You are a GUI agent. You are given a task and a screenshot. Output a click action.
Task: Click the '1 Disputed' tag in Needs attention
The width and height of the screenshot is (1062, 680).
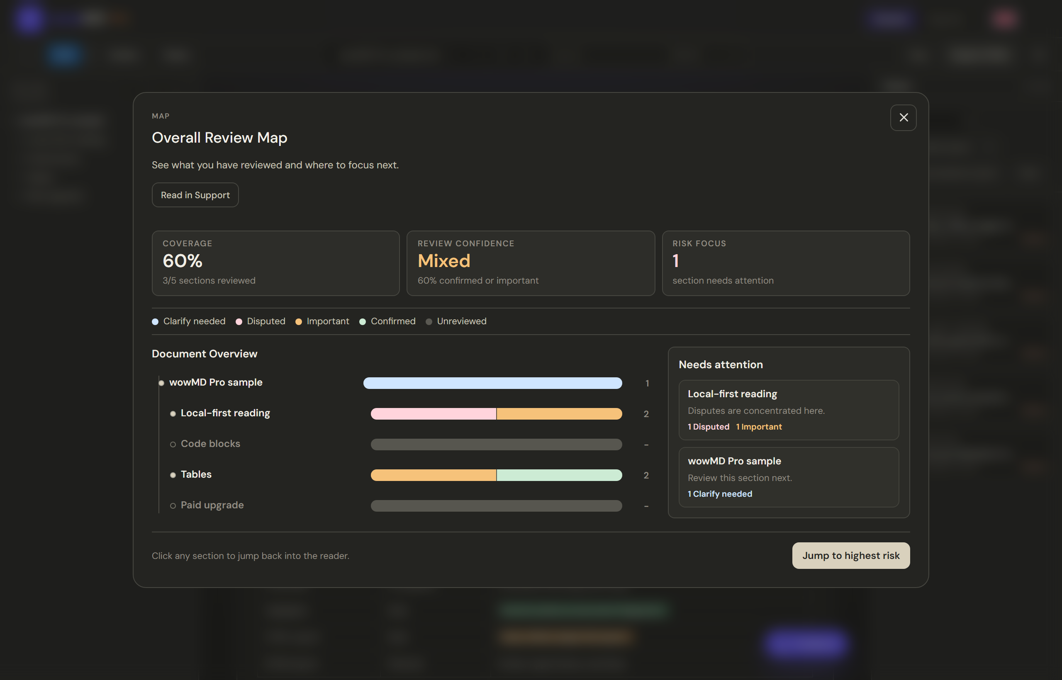coord(708,427)
